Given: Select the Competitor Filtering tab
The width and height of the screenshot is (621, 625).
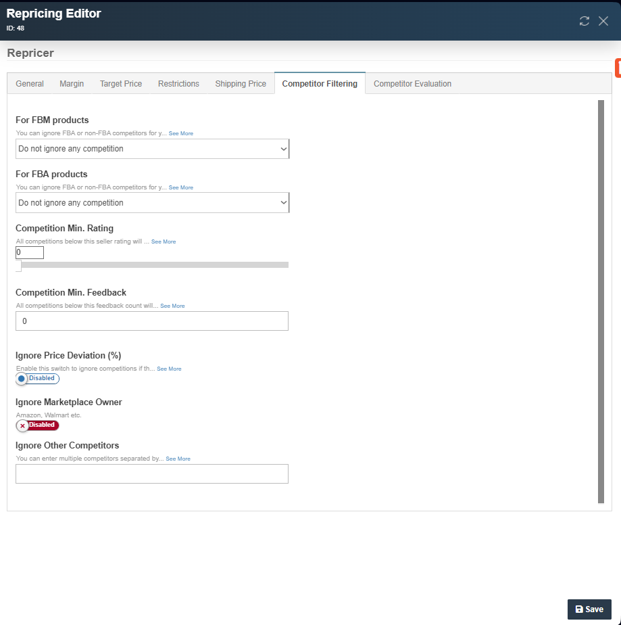Looking at the screenshot, I should pyautogui.click(x=320, y=84).
